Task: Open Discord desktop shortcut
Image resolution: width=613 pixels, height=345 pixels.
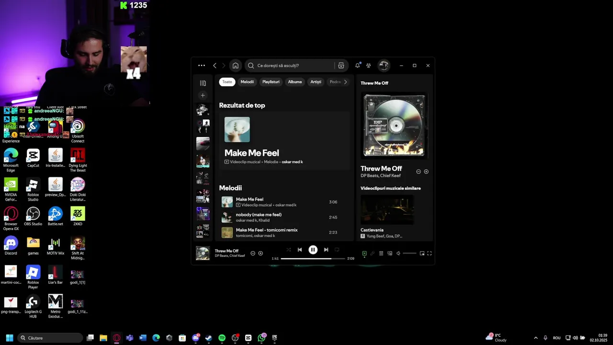Action: point(11,246)
